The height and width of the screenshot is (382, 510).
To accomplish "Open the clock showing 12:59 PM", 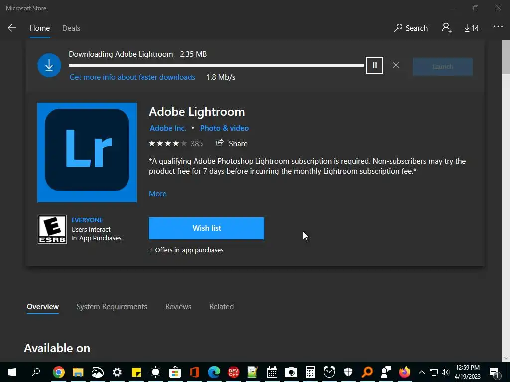I will (x=467, y=372).
